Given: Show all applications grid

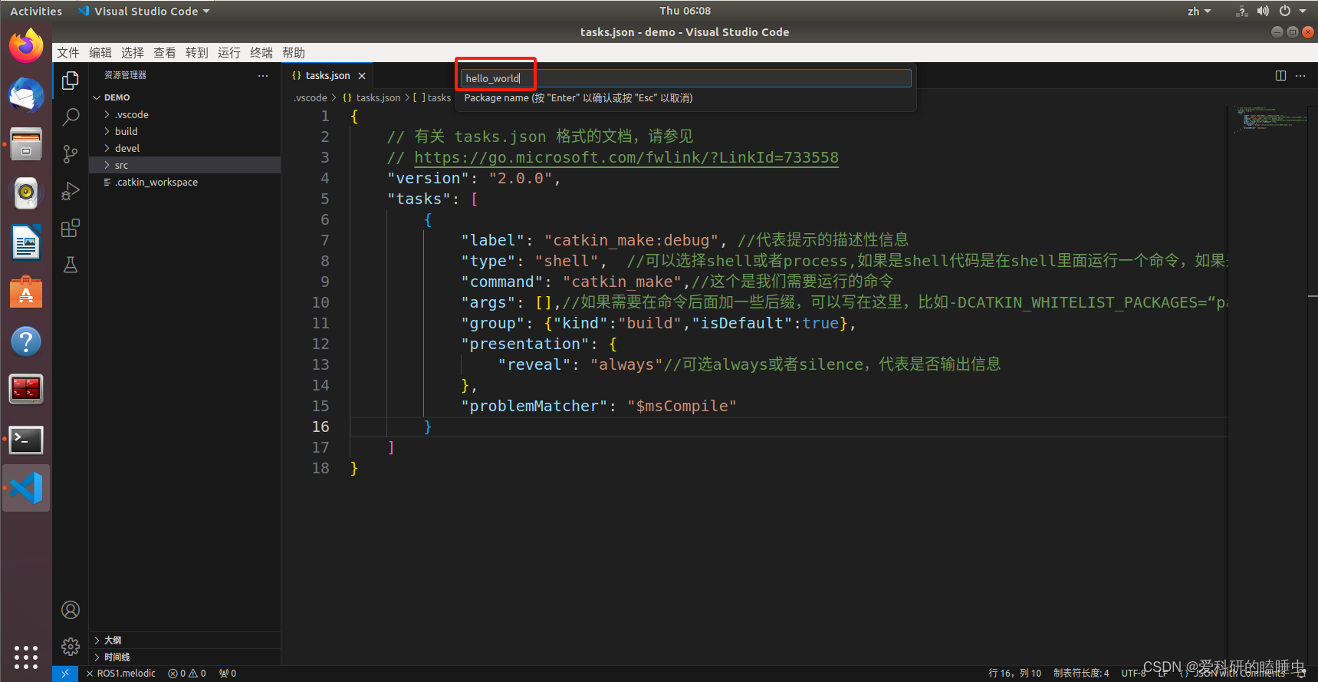Looking at the screenshot, I should tap(26, 657).
